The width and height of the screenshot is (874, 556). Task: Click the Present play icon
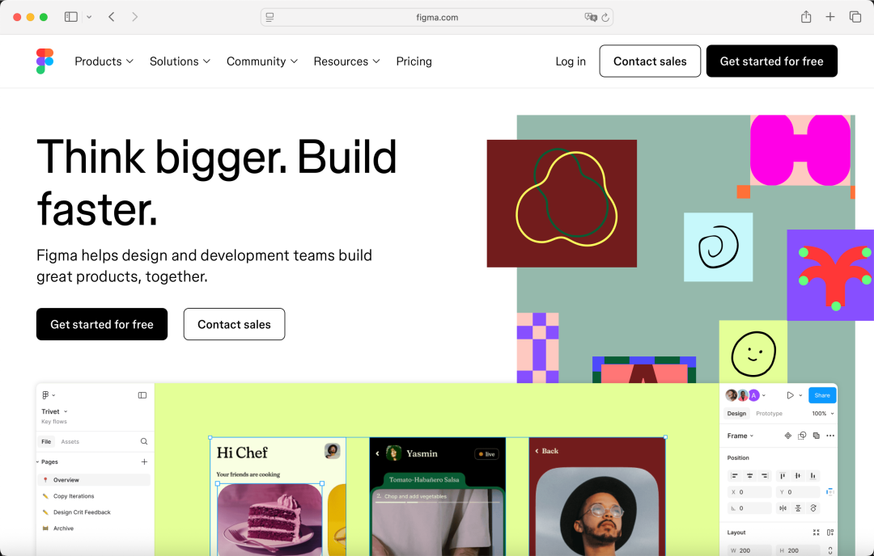click(790, 395)
